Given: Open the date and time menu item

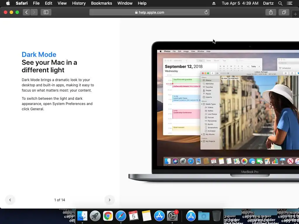Looking at the screenshot, I should (240, 3).
